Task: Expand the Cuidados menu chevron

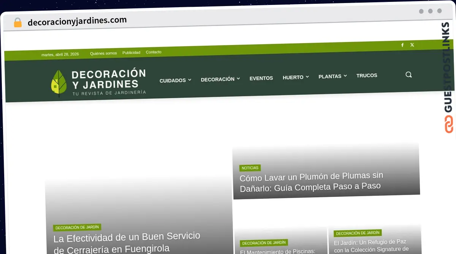Action: click(190, 80)
